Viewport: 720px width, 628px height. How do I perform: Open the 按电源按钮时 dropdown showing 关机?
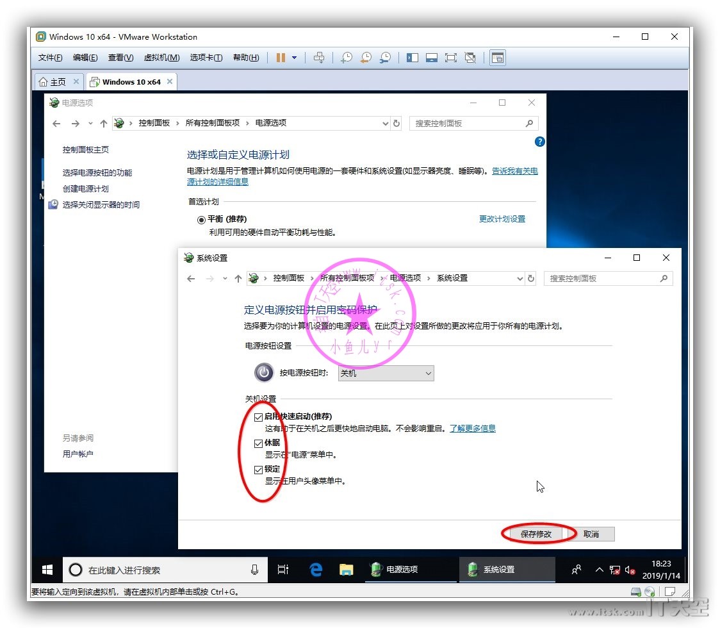pyautogui.click(x=386, y=373)
